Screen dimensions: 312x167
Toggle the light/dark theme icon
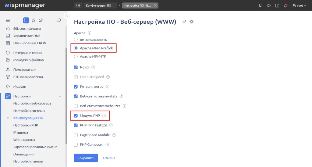coord(269,5)
